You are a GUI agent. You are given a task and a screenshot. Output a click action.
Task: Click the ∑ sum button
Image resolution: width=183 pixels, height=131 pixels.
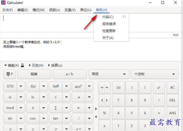(56, 108)
